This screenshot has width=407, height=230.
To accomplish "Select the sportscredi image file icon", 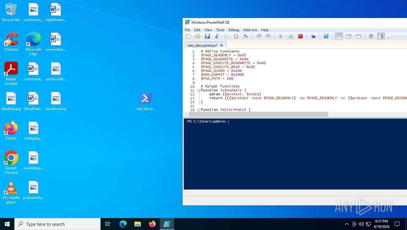I will coord(56,72).
